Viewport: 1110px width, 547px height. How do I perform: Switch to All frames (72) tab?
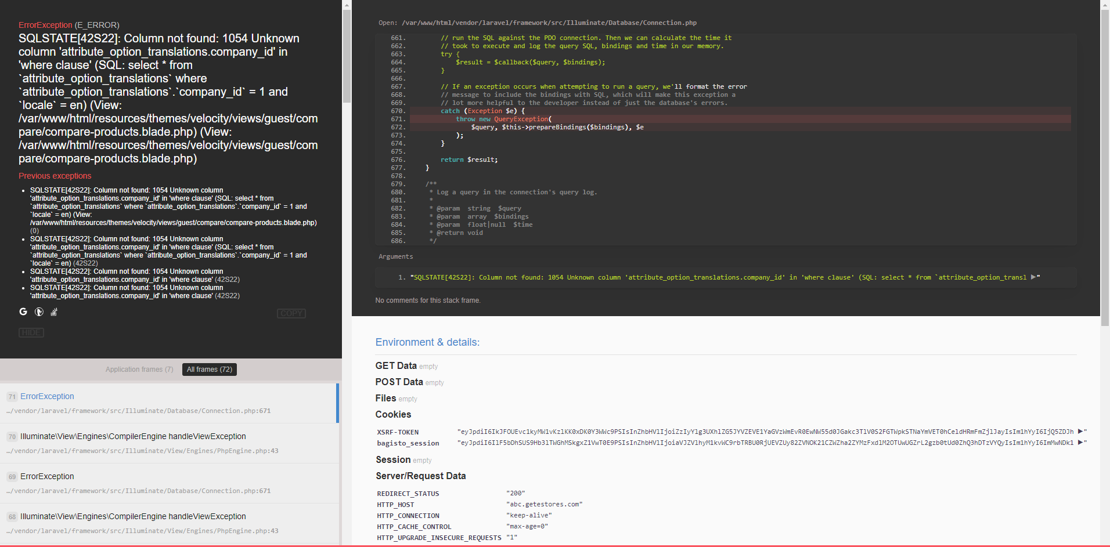(x=210, y=370)
